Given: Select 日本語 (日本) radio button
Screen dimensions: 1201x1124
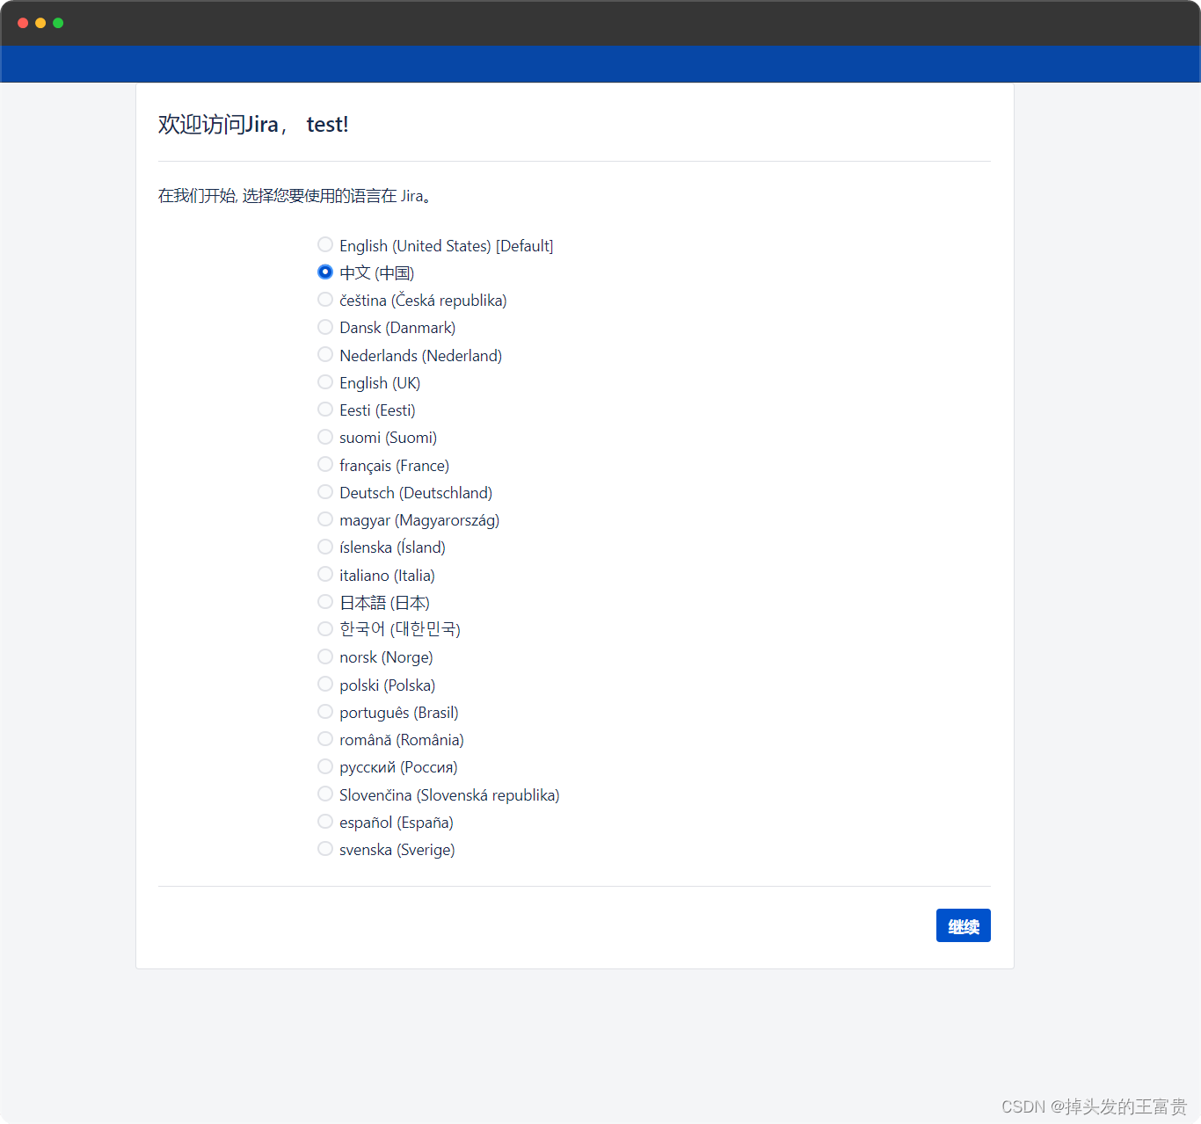Looking at the screenshot, I should tap(325, 602).
